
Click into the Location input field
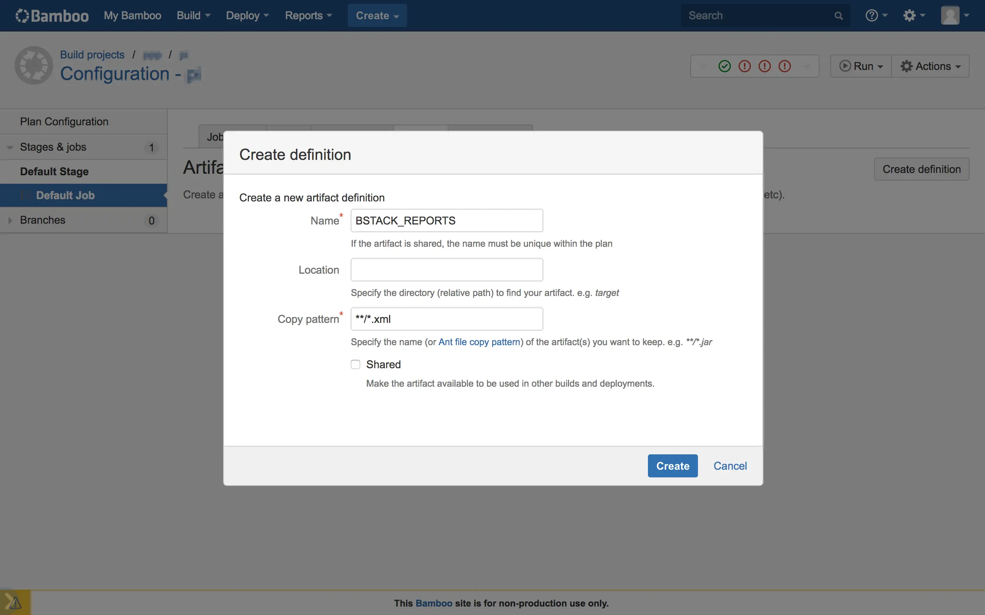(x=446, y=270)
